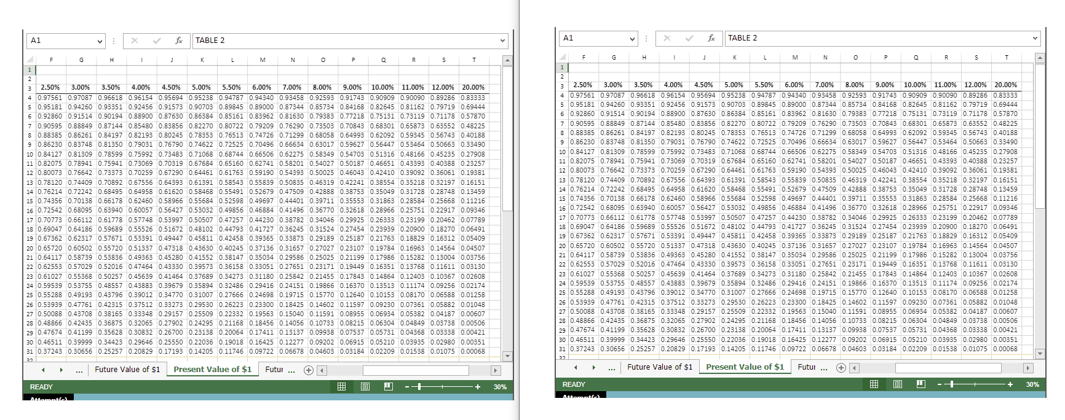
Task: Click the fx Insert Function icon in right window
Action: [x=711, y=38]
